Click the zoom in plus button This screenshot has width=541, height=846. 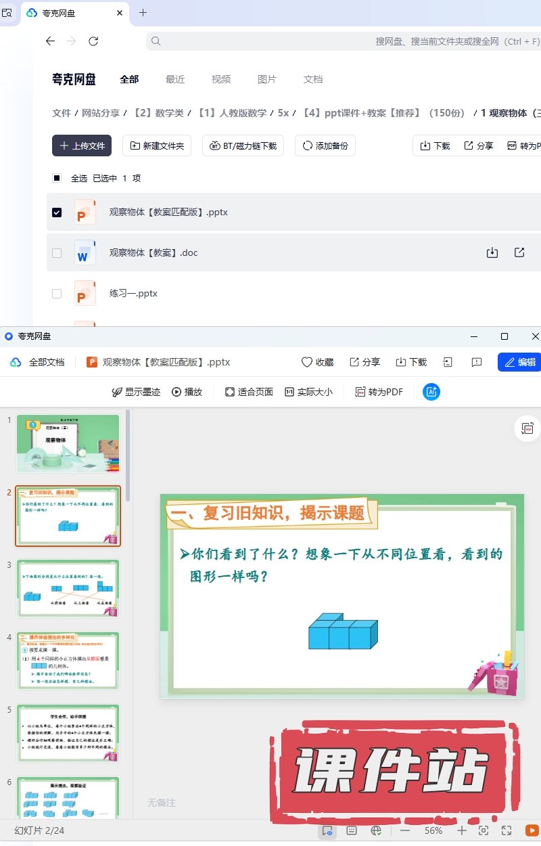(461, 830)
